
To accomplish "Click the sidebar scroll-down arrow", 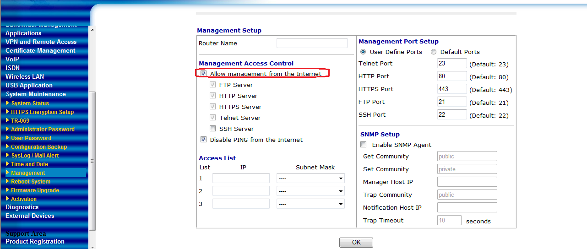I will [92, 247].
